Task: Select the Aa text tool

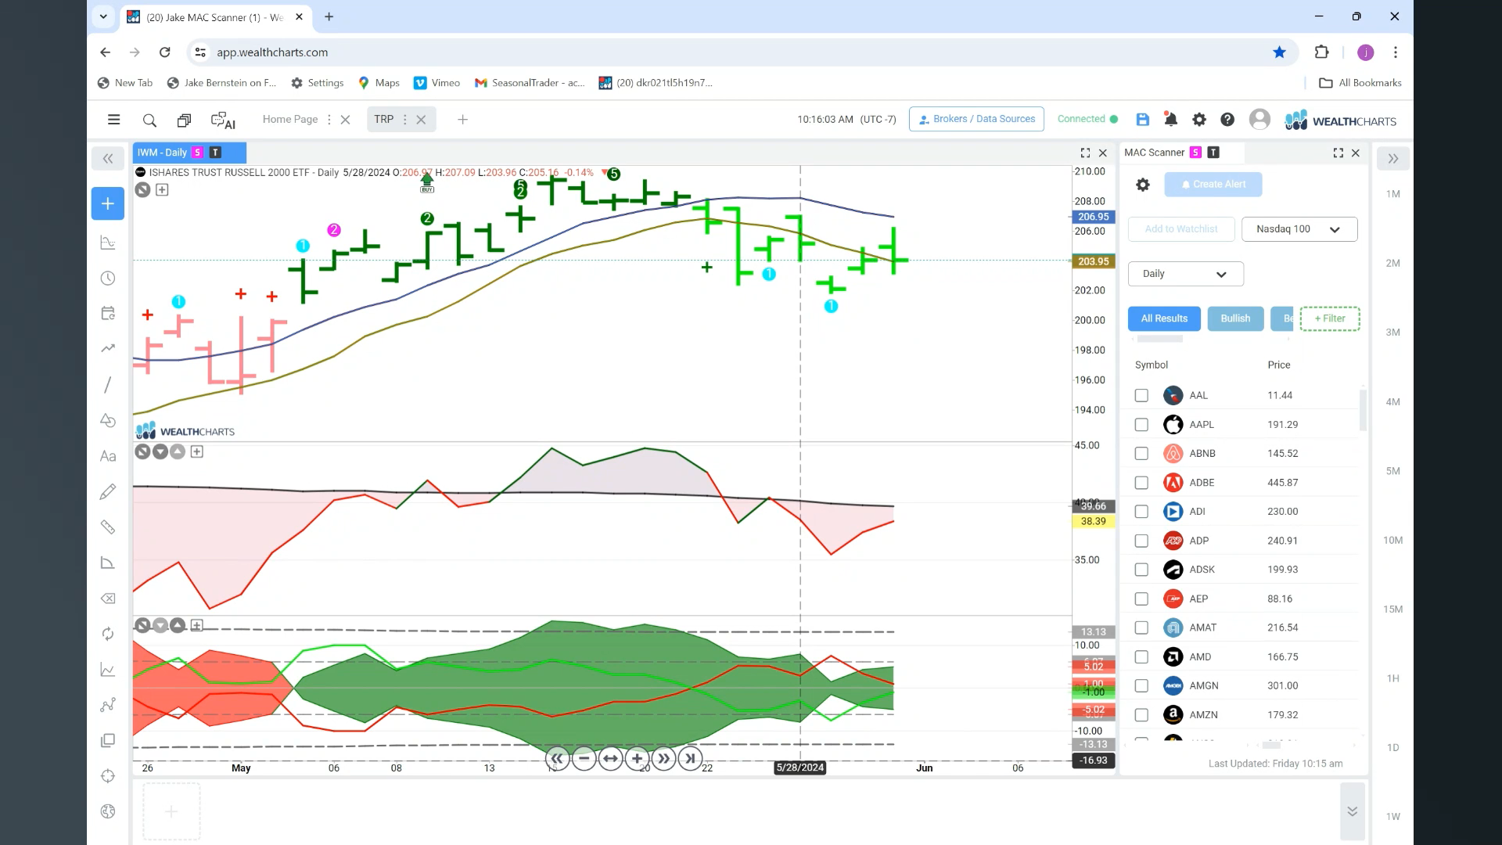Action: [x=108, y=456]
